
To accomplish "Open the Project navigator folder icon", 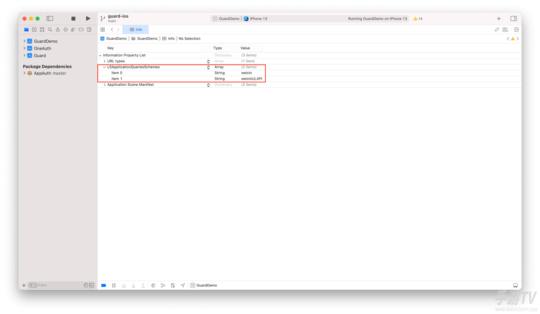I will [26, 30].
